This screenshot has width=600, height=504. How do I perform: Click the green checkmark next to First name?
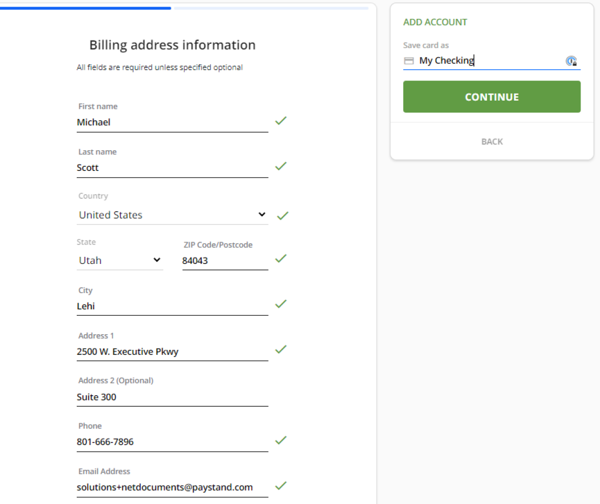tap(281, 121)
